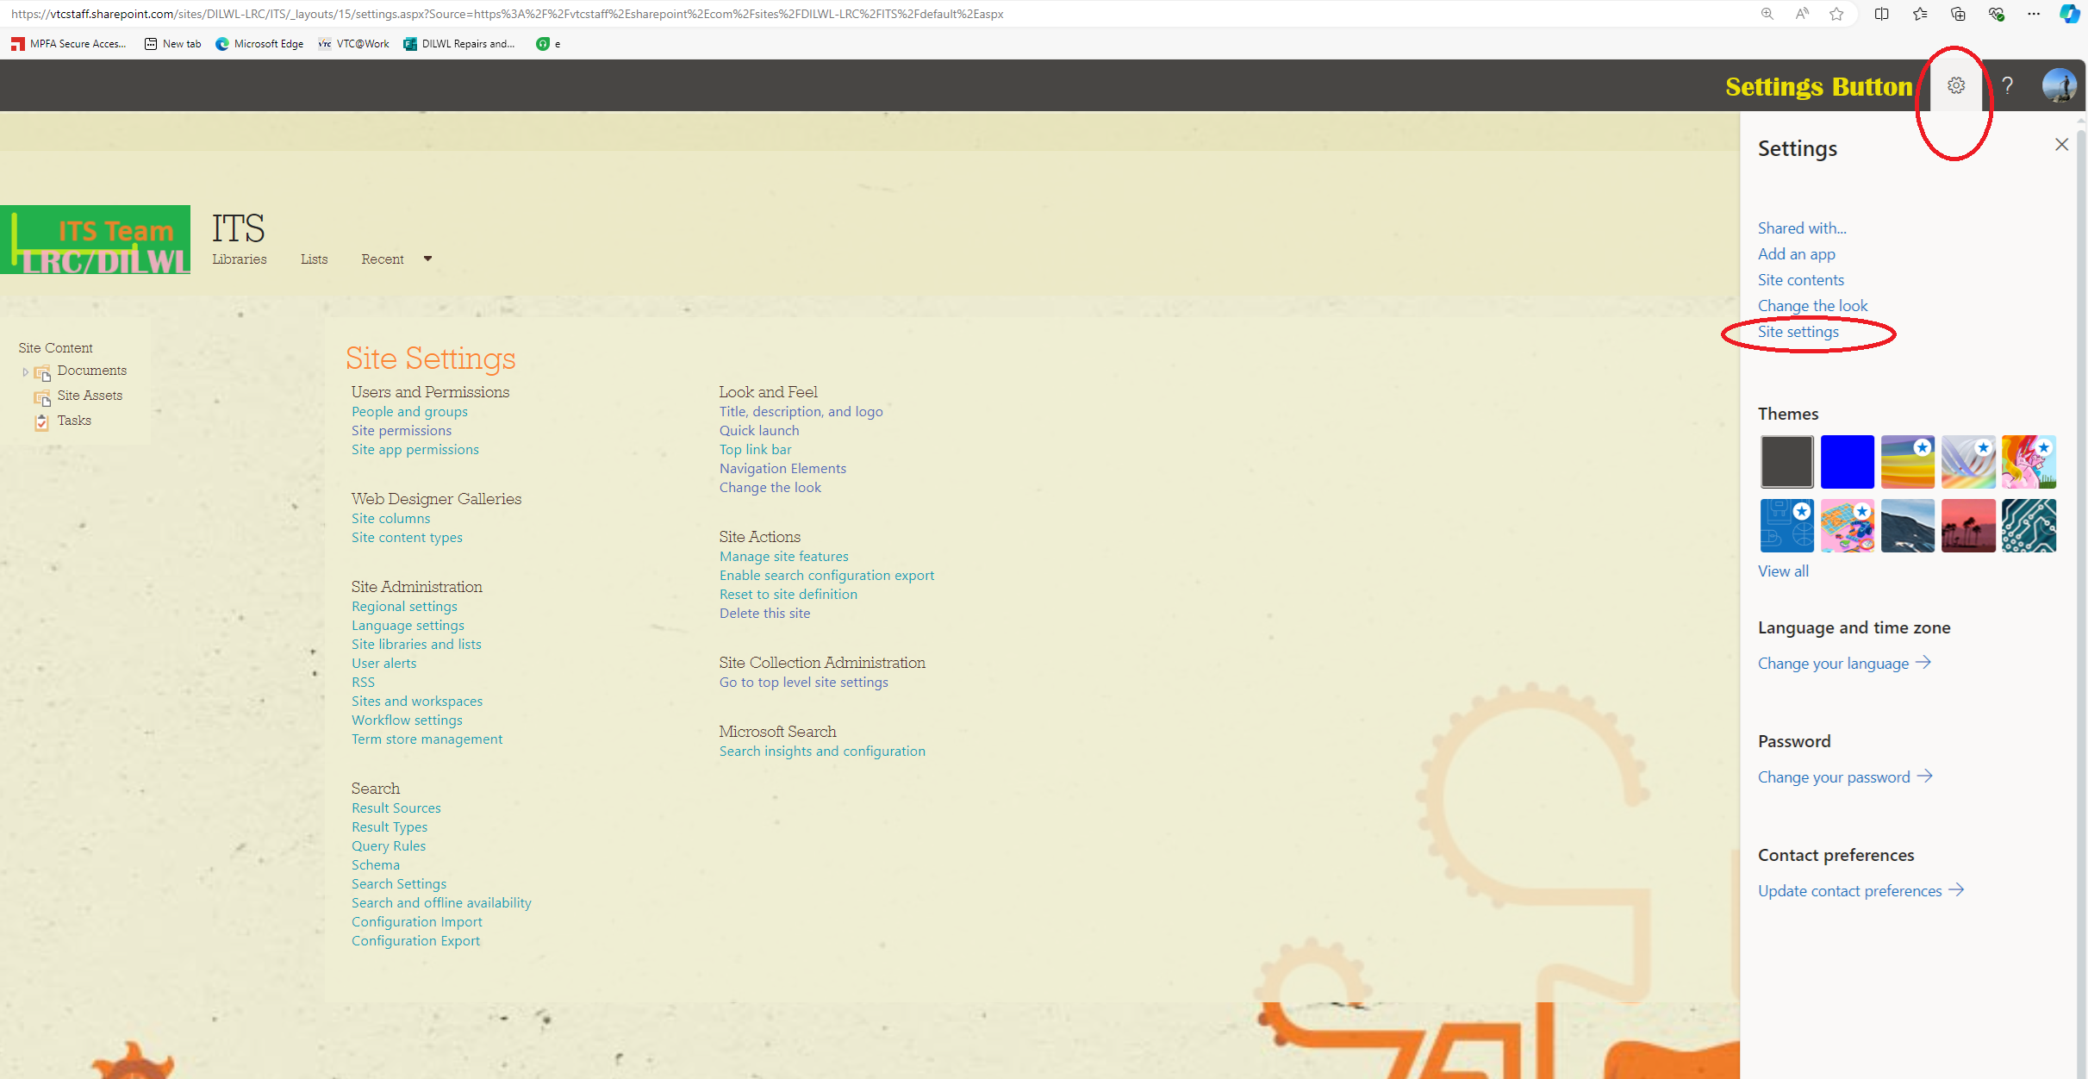Screen dimensions: 2088x1079
Task: Click the Tasks list icon in sidebar
Action: click(x=41, y=421)
